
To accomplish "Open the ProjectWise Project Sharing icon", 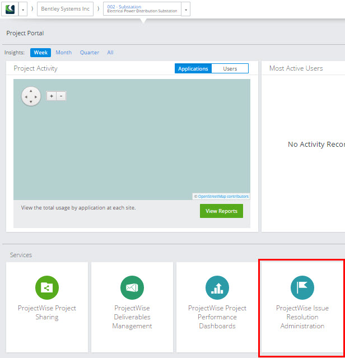I will pos(47,287).
